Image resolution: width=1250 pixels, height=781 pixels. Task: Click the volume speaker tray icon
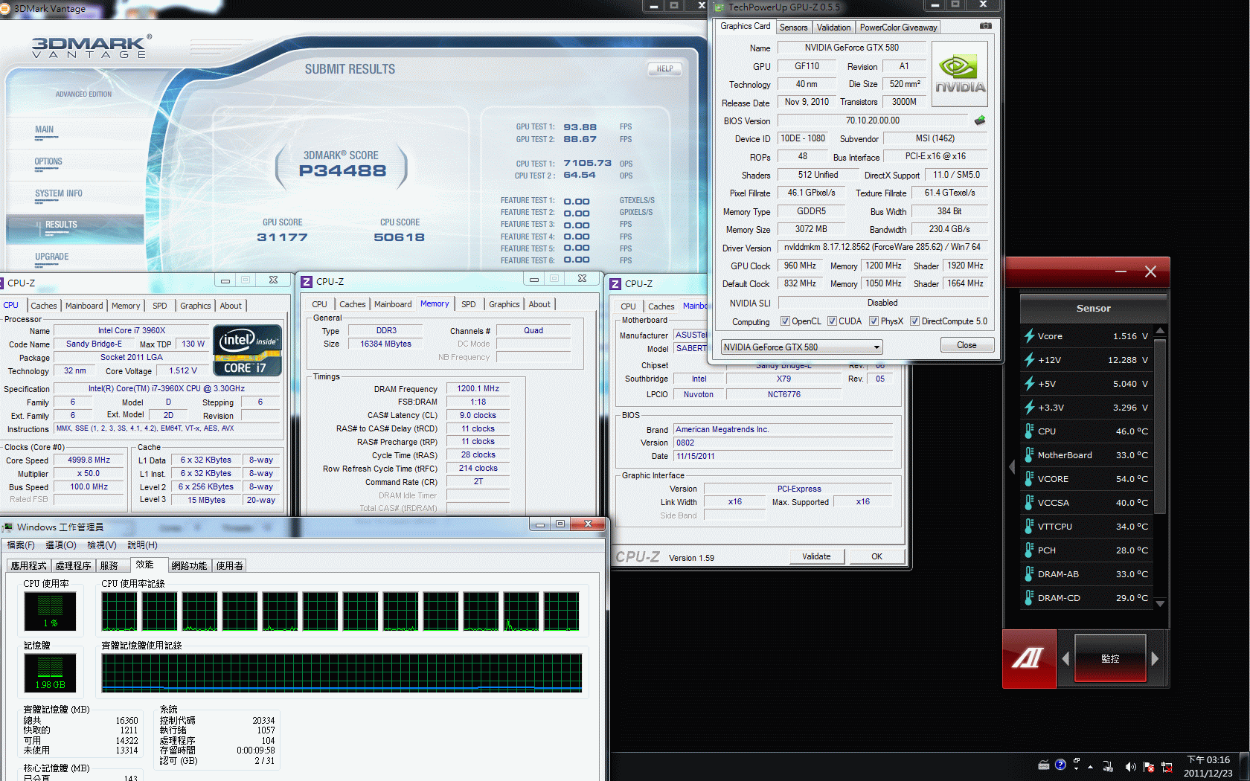pos(1130,766)
